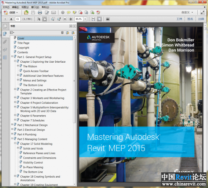
Task: Collapse Chapter 17 Solid Modeling
Action: click(15, 143)
